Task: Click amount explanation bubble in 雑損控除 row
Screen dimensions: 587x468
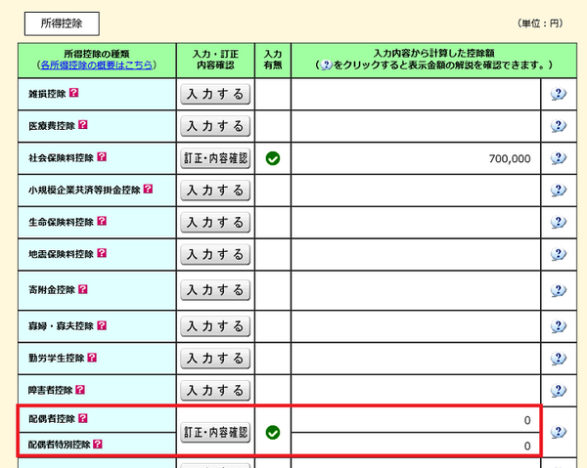Action: pyautogui.click(x=559, y=94)
